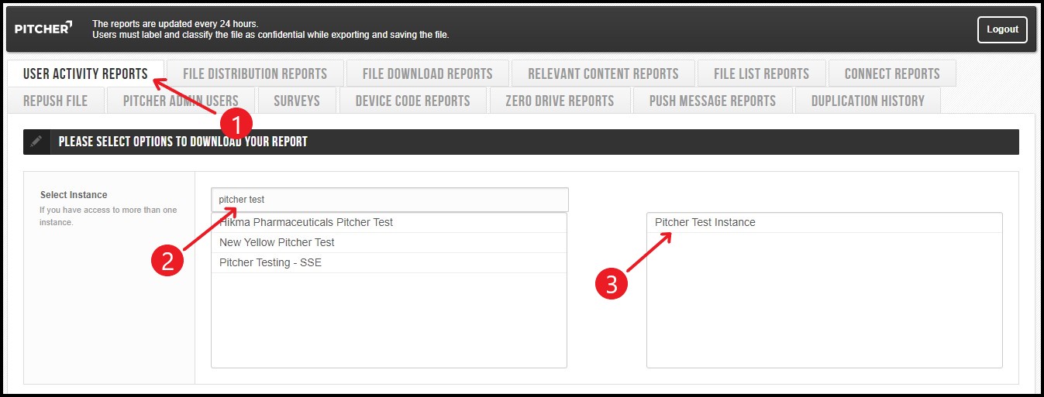Switch to the Repush File tab
Viewport: 1044px width, 397px height.
[x=55, y=101]
